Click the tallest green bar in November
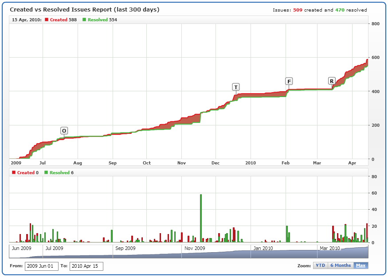 tap(201, 218)
